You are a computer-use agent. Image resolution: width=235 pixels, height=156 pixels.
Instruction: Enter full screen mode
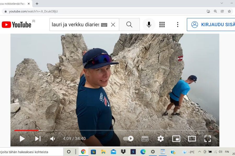pyautogui.click(x=208, y=139)
